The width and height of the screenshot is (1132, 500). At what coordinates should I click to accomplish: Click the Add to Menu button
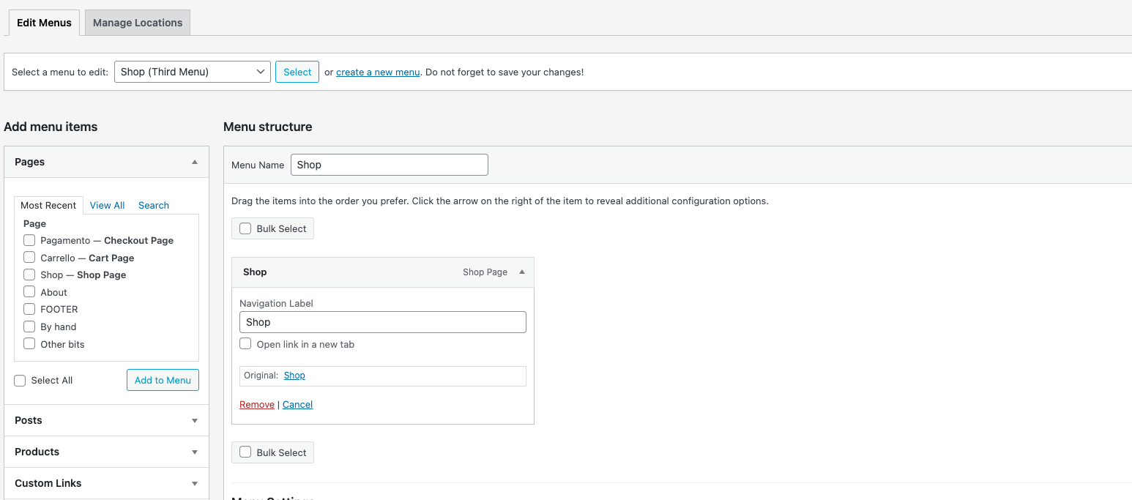(163, 380)
